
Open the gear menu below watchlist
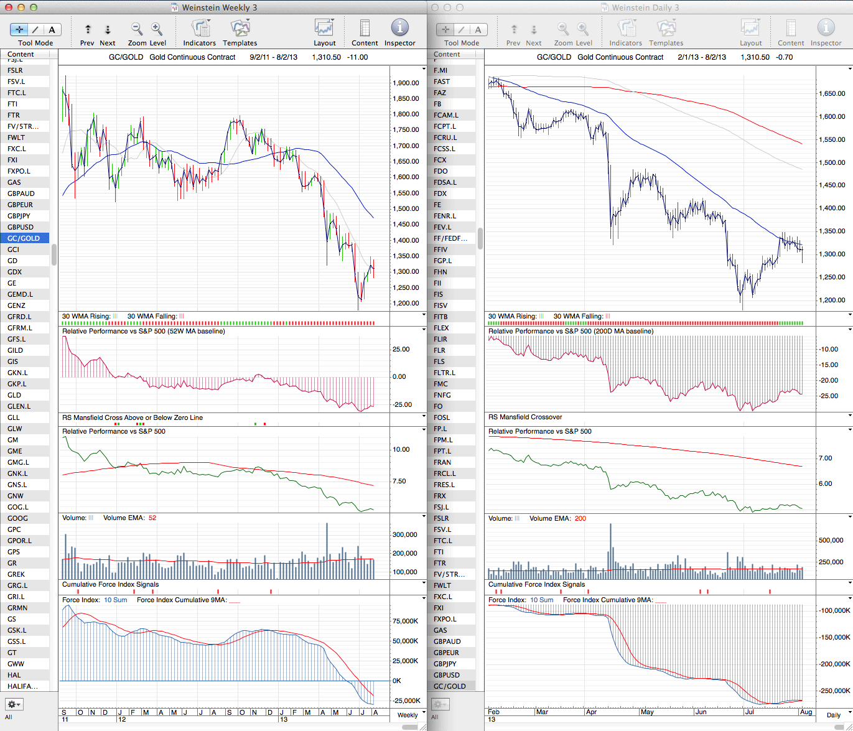click(x=14, y=704)
